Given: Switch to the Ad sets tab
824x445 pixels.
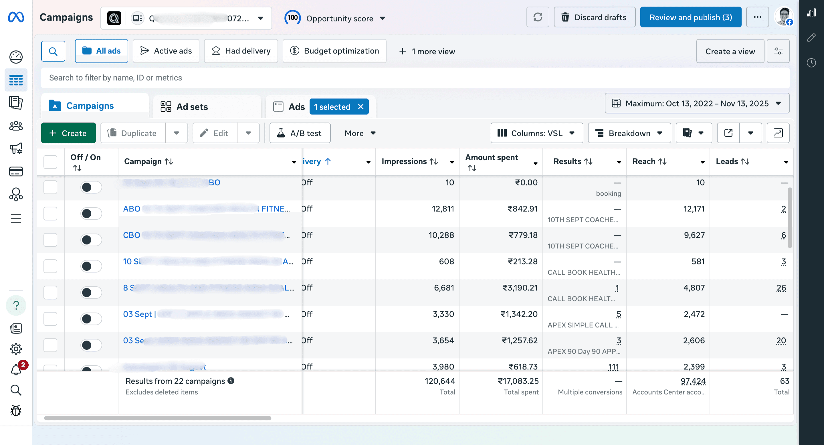Looking at the screenshot, I should click(192, 106).
